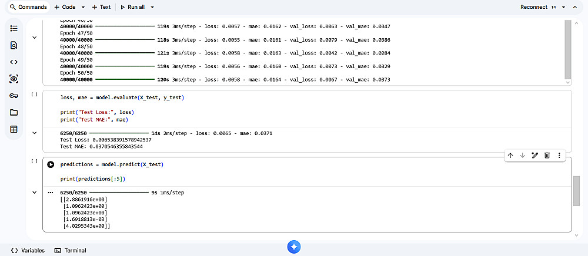588x256 pixels.
Task: Click the execution bracket of the evaluate cell
Action: [x=35, y=95]
